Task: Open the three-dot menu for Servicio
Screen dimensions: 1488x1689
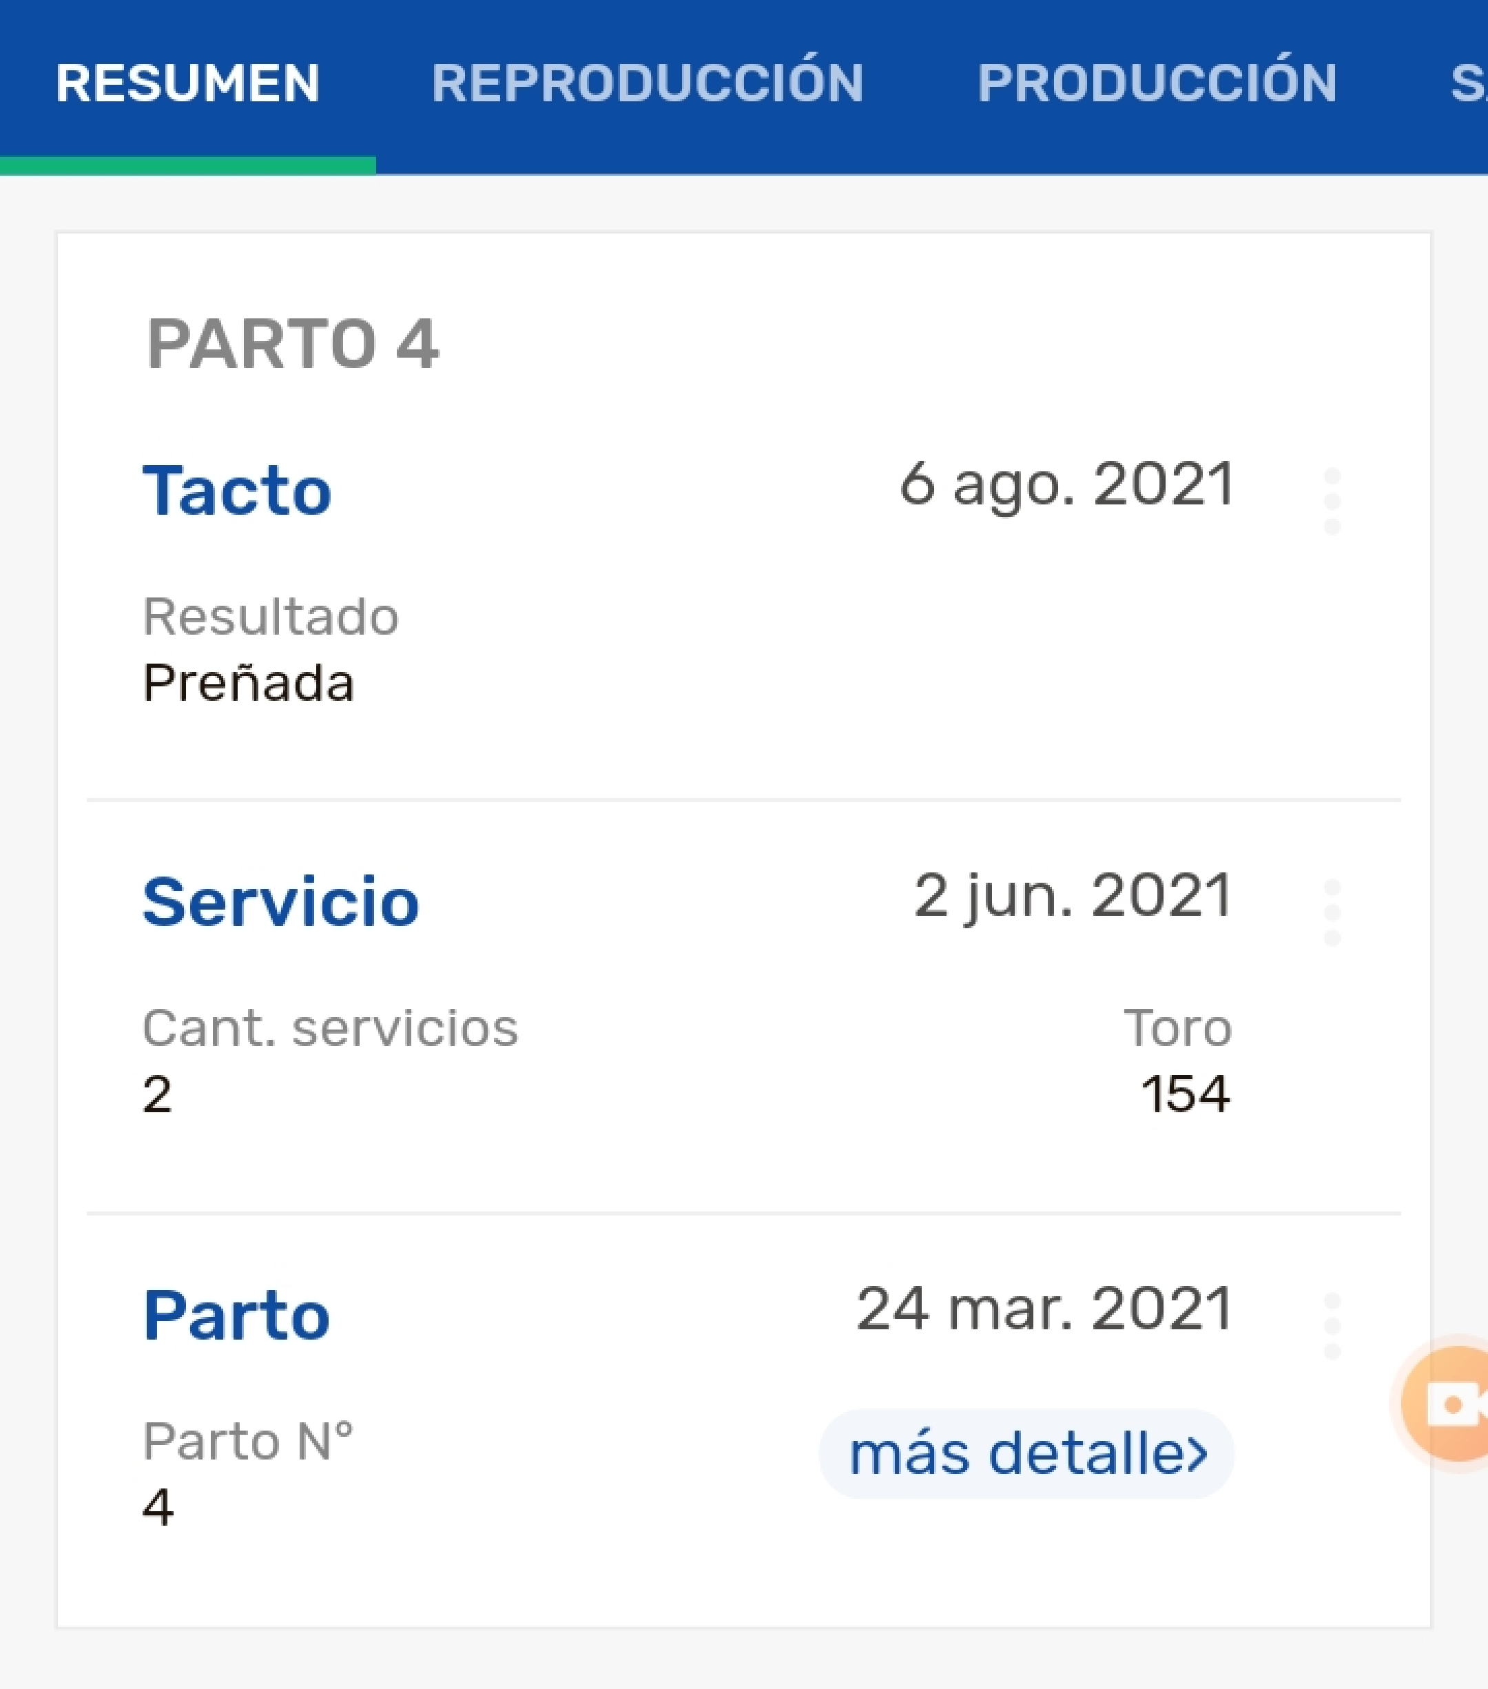Action: (1331, 912)
